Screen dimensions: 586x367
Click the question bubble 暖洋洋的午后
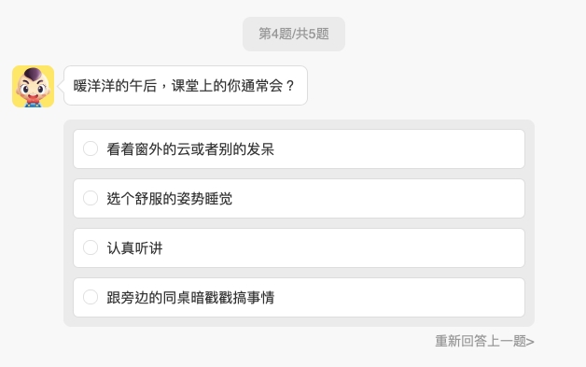pyautogui.click(x=186, y=86)
